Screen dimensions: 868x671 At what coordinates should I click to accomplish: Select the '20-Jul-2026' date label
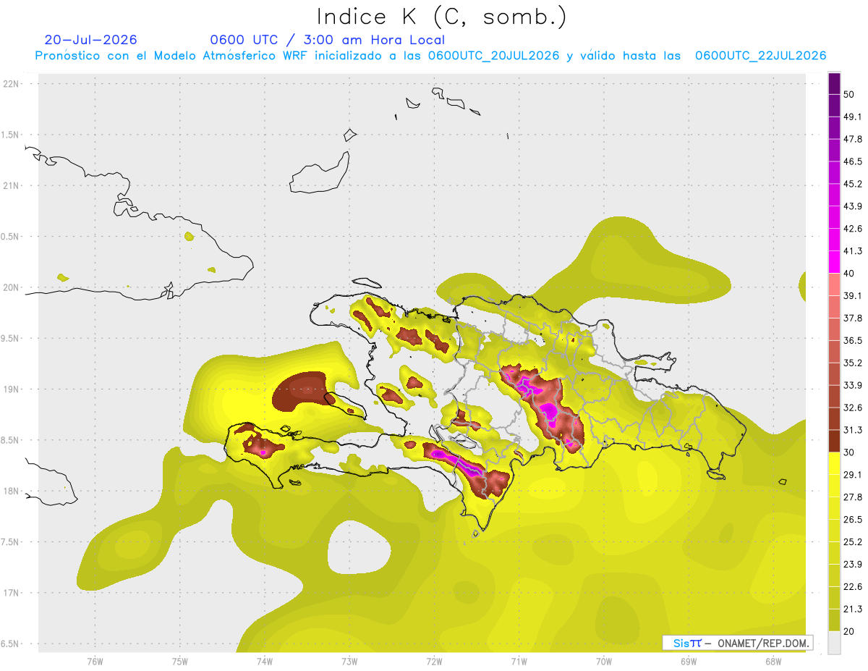tap(90, 40)
